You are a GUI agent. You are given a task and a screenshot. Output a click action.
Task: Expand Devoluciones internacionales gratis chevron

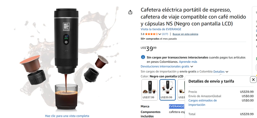[192, 66]
